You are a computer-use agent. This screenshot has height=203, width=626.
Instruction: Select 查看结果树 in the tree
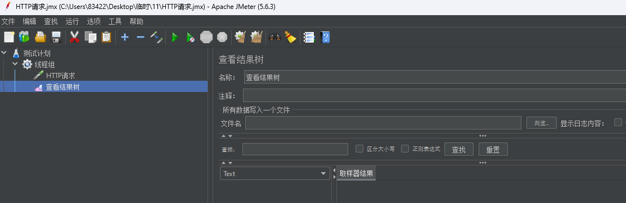(x=62, y=87)
